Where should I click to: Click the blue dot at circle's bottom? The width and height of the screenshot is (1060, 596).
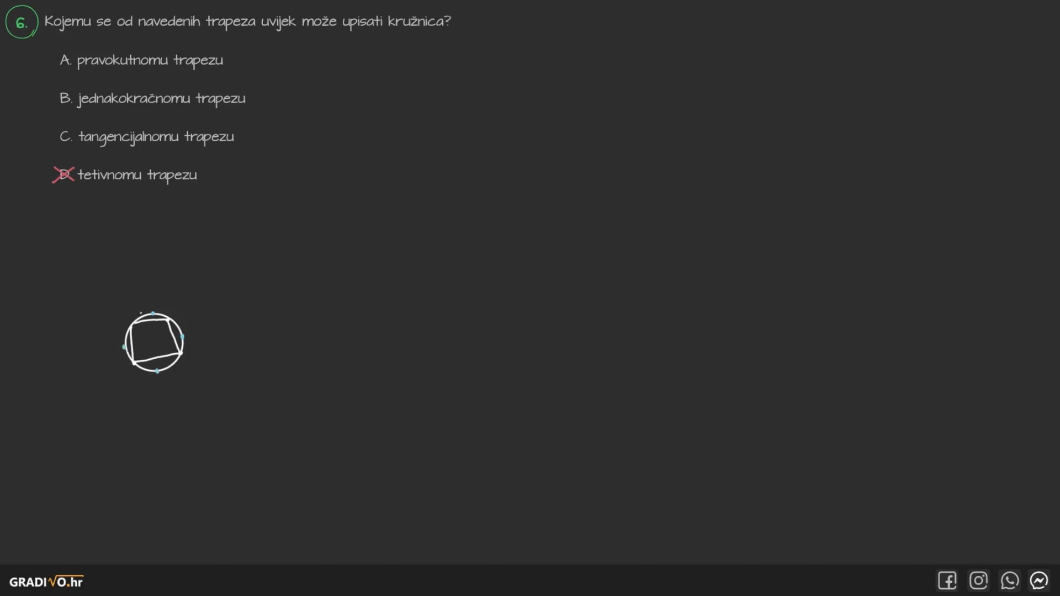(157, 371)
